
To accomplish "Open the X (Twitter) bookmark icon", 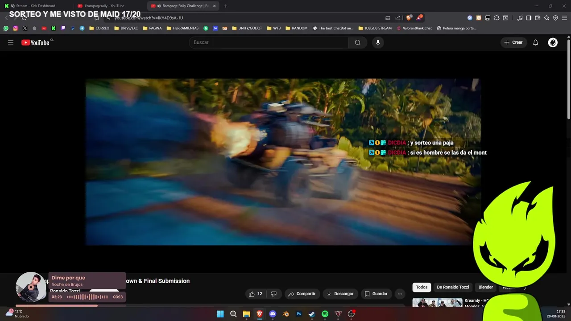I will coord(25,28).
